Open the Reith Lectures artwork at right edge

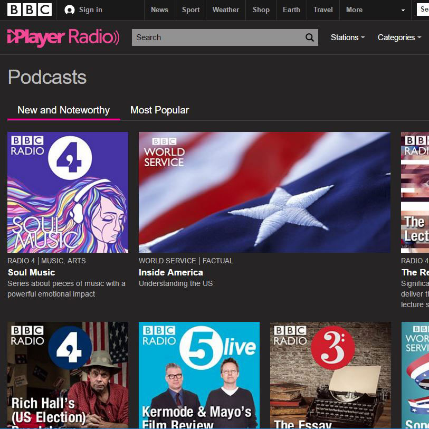(415, 193)
